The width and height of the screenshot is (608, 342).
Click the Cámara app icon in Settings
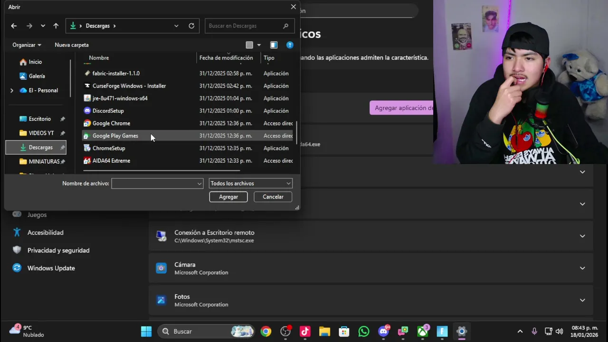coord(161,268)
